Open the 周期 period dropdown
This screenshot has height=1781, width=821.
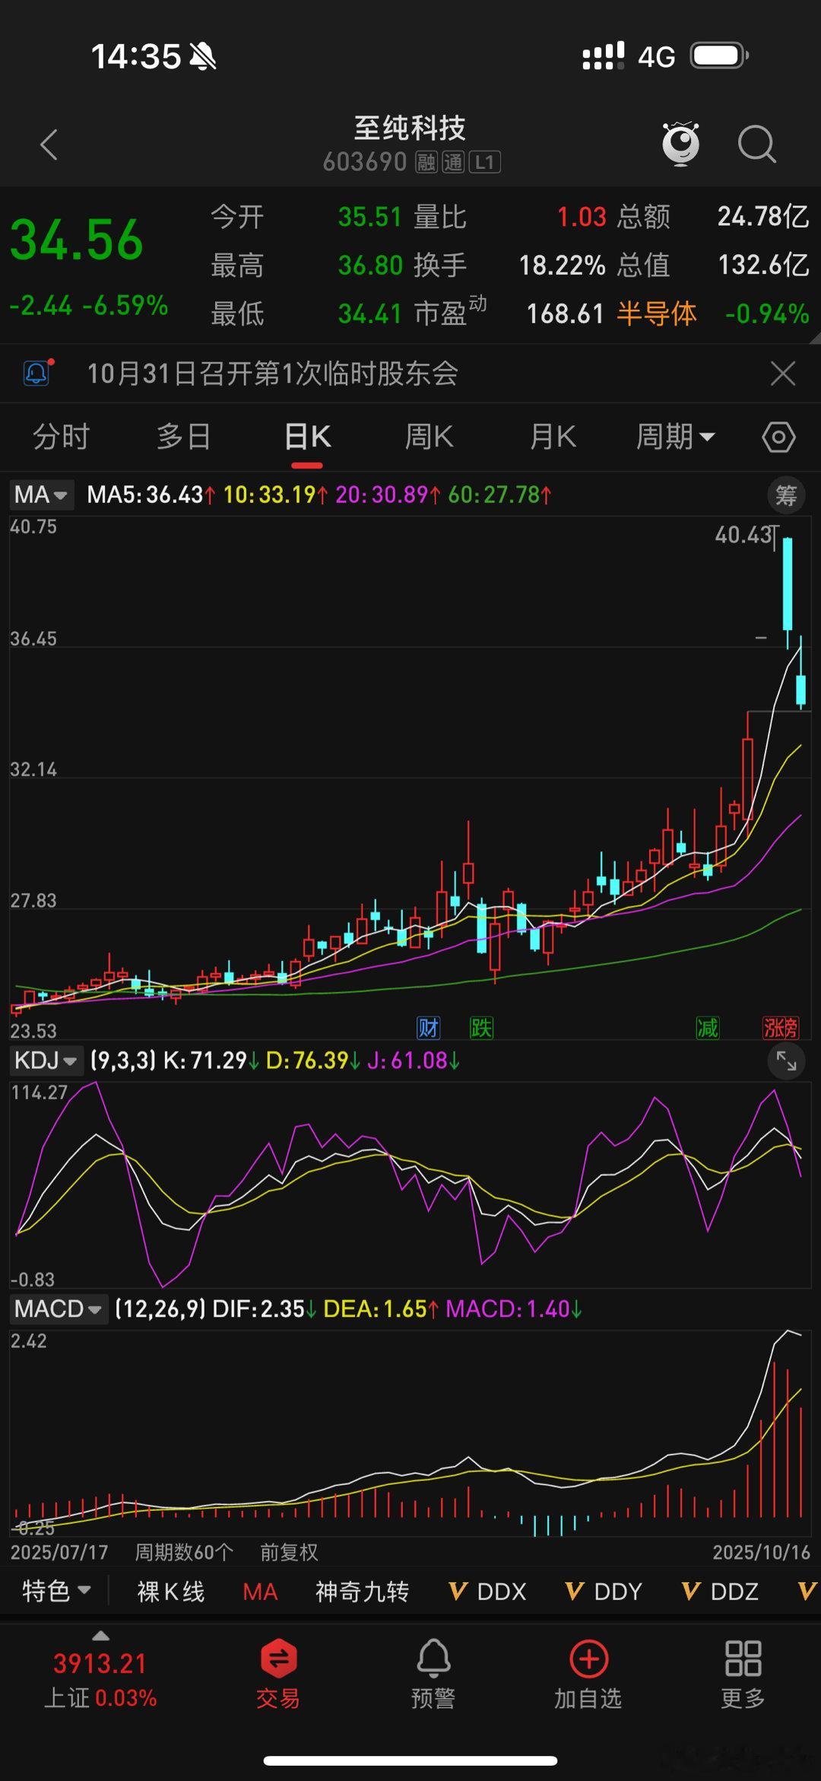[x=675, y=437]
